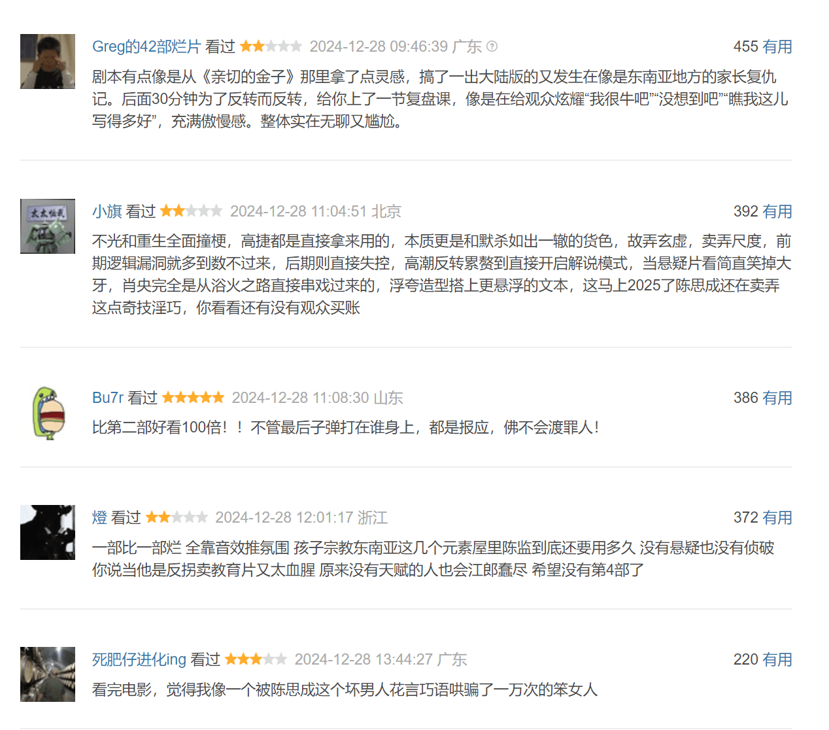Vote 有用 on 小旗's review
This screenshot has height=730, width=829.
[x=777, y=211]
